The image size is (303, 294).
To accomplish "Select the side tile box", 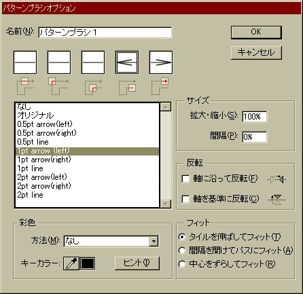I will click(25, 62).
